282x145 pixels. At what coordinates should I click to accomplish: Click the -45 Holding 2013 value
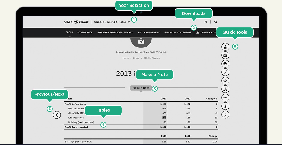tap(164, 122)
